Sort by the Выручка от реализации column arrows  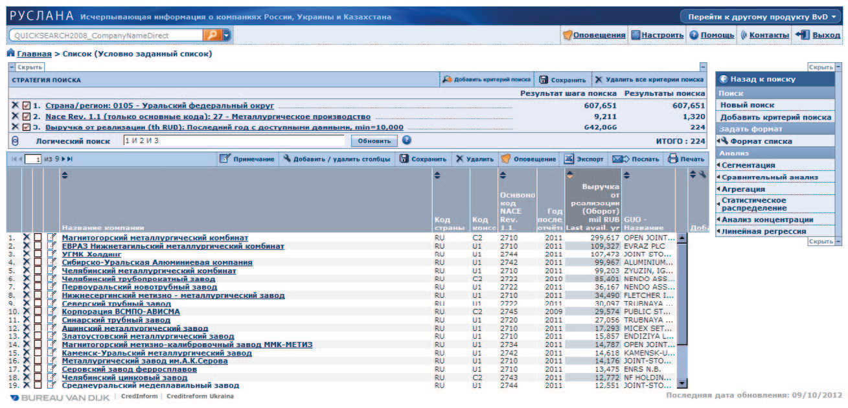pyautogui.click(x=570, y=175)
